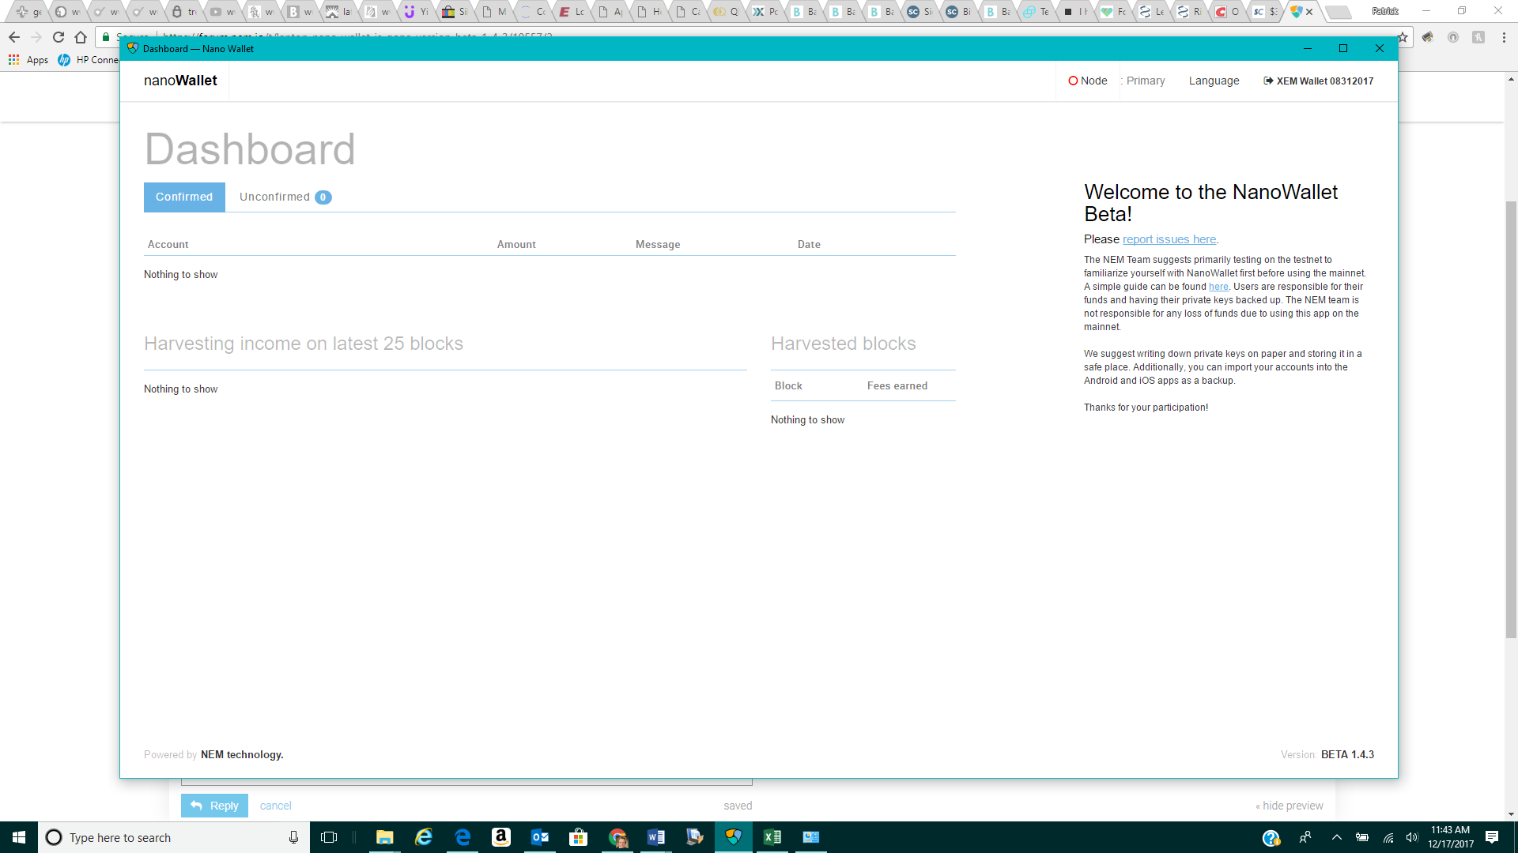Bookmark page with Chrome star icon
This screenshot has height=853, width=1518.
coord(1403,37)
